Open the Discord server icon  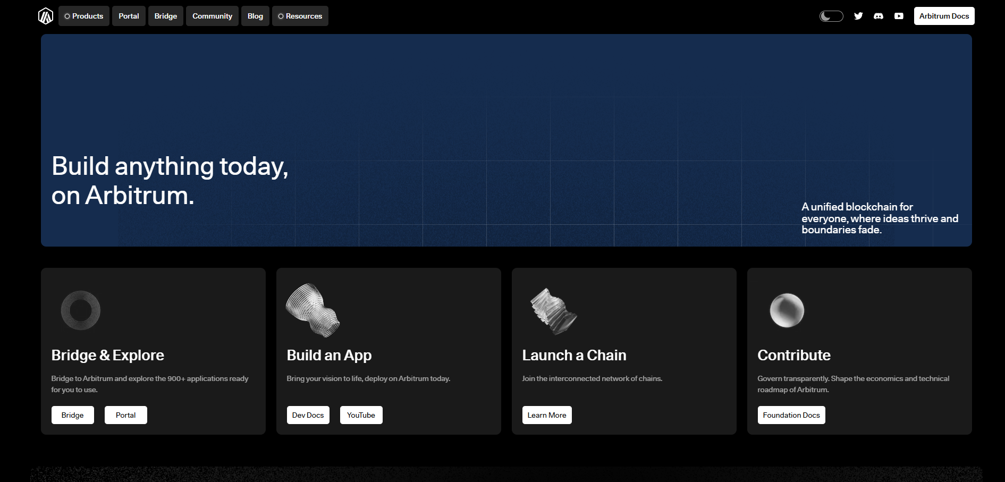(879, 16)
